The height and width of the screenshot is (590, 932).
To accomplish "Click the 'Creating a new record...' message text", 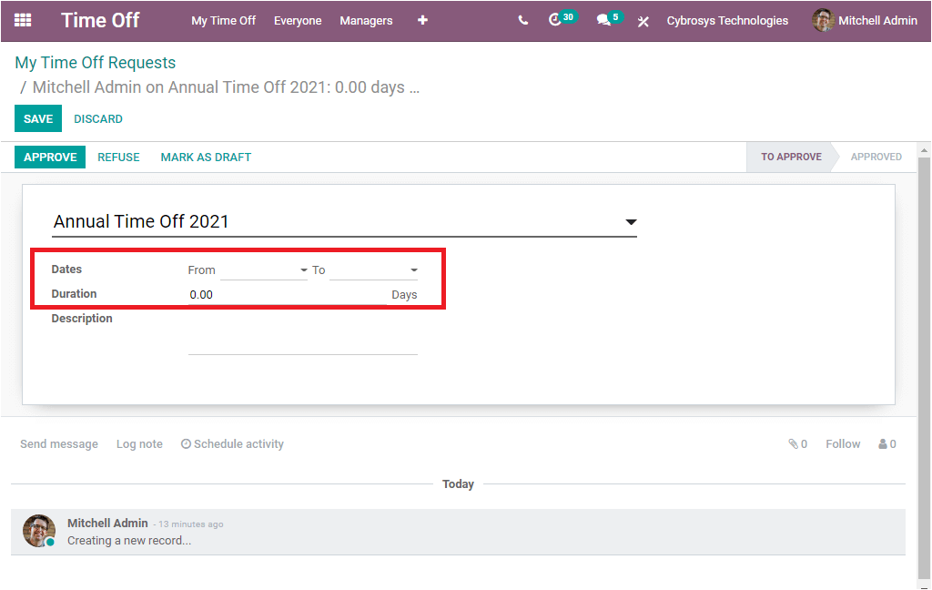I will click(129, 541).
